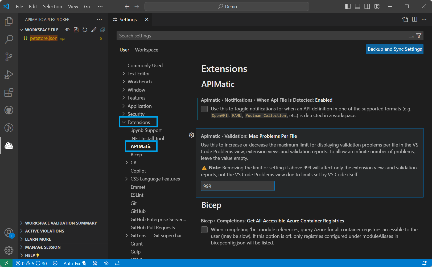Open notifications bell in status bar
The height and width of the screenshot is (267, 432).
coord(425,263)
